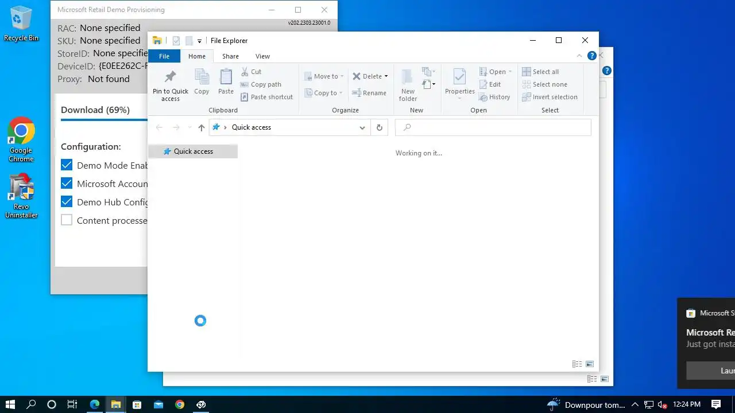Open Customize Quick Access Toolbar arrow
The image size is (735, 413).
pos(199,41)
